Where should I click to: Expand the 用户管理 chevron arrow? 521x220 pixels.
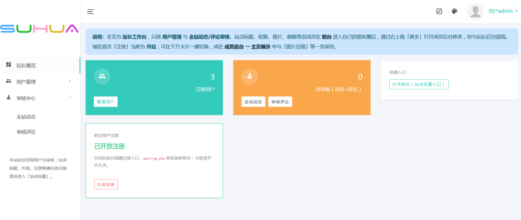[70, 81]
